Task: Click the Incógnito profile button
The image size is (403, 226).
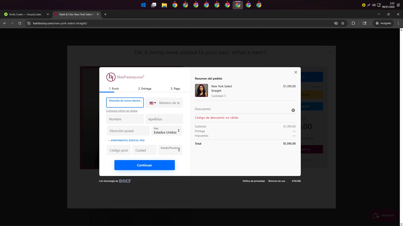Action: 383,23
